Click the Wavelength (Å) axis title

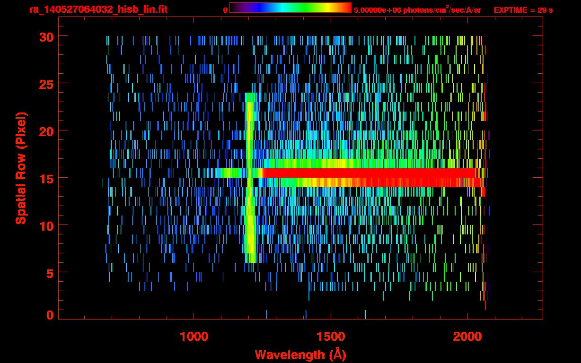tap(300, 354)
